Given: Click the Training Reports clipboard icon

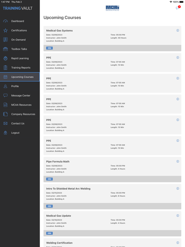Looking at the screenshot, I should coord(5,68).
